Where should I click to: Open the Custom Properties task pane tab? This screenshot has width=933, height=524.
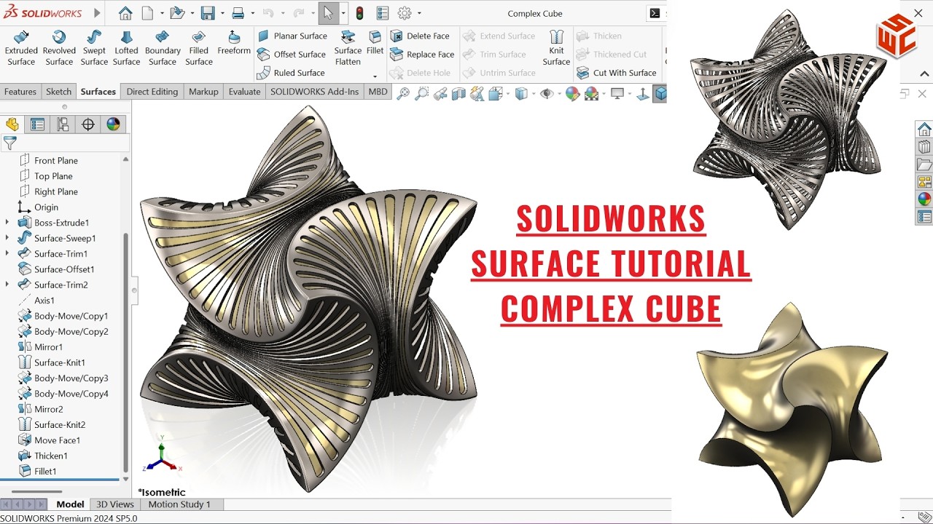click(x=924, y=217)
